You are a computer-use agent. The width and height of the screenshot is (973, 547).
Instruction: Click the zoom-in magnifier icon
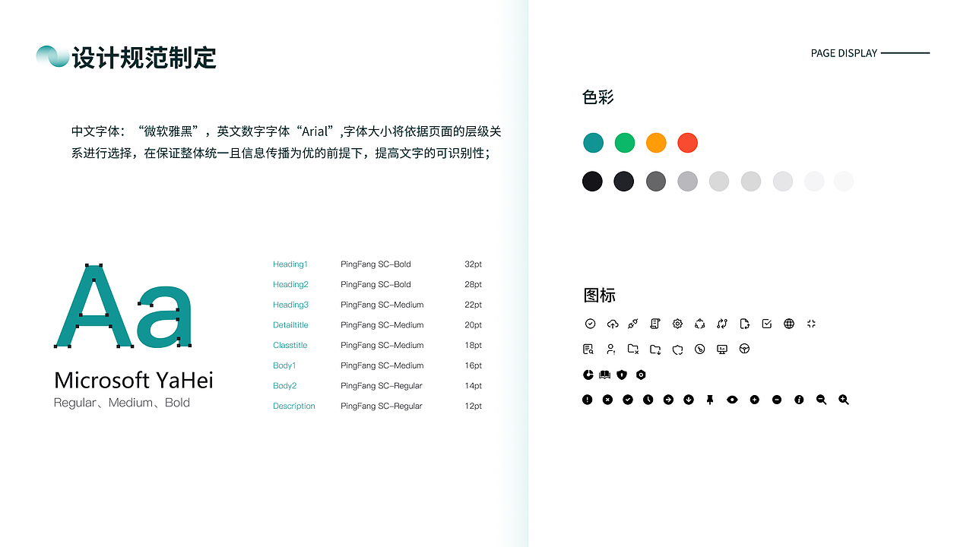844,400
